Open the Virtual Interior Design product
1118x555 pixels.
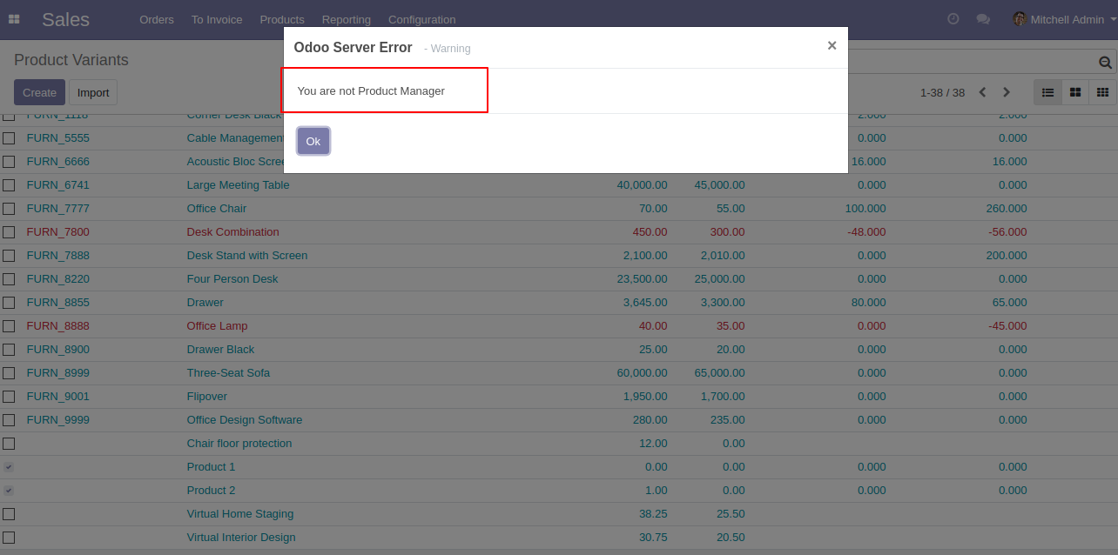pos(241,537)
